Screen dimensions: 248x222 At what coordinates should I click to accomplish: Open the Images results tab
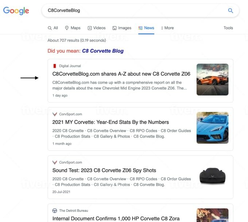pyautogui.click(x=122, y=28)
